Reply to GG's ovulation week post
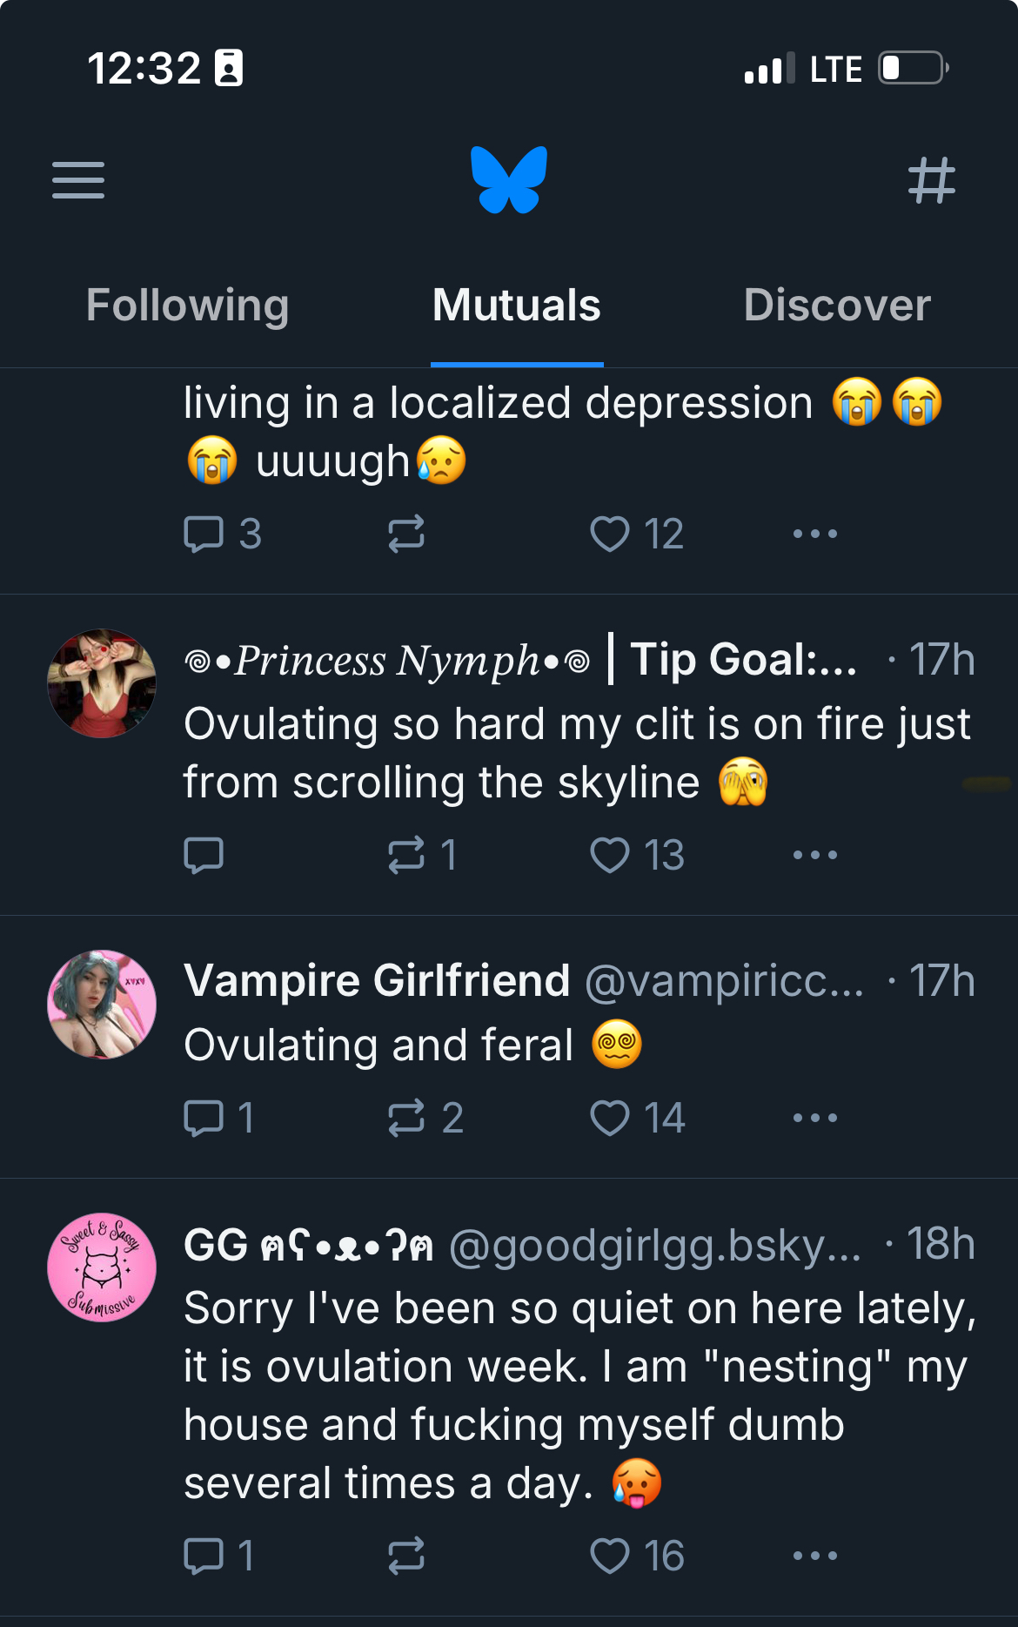Screen dimensions: 1018x1627 (204, 1556)
